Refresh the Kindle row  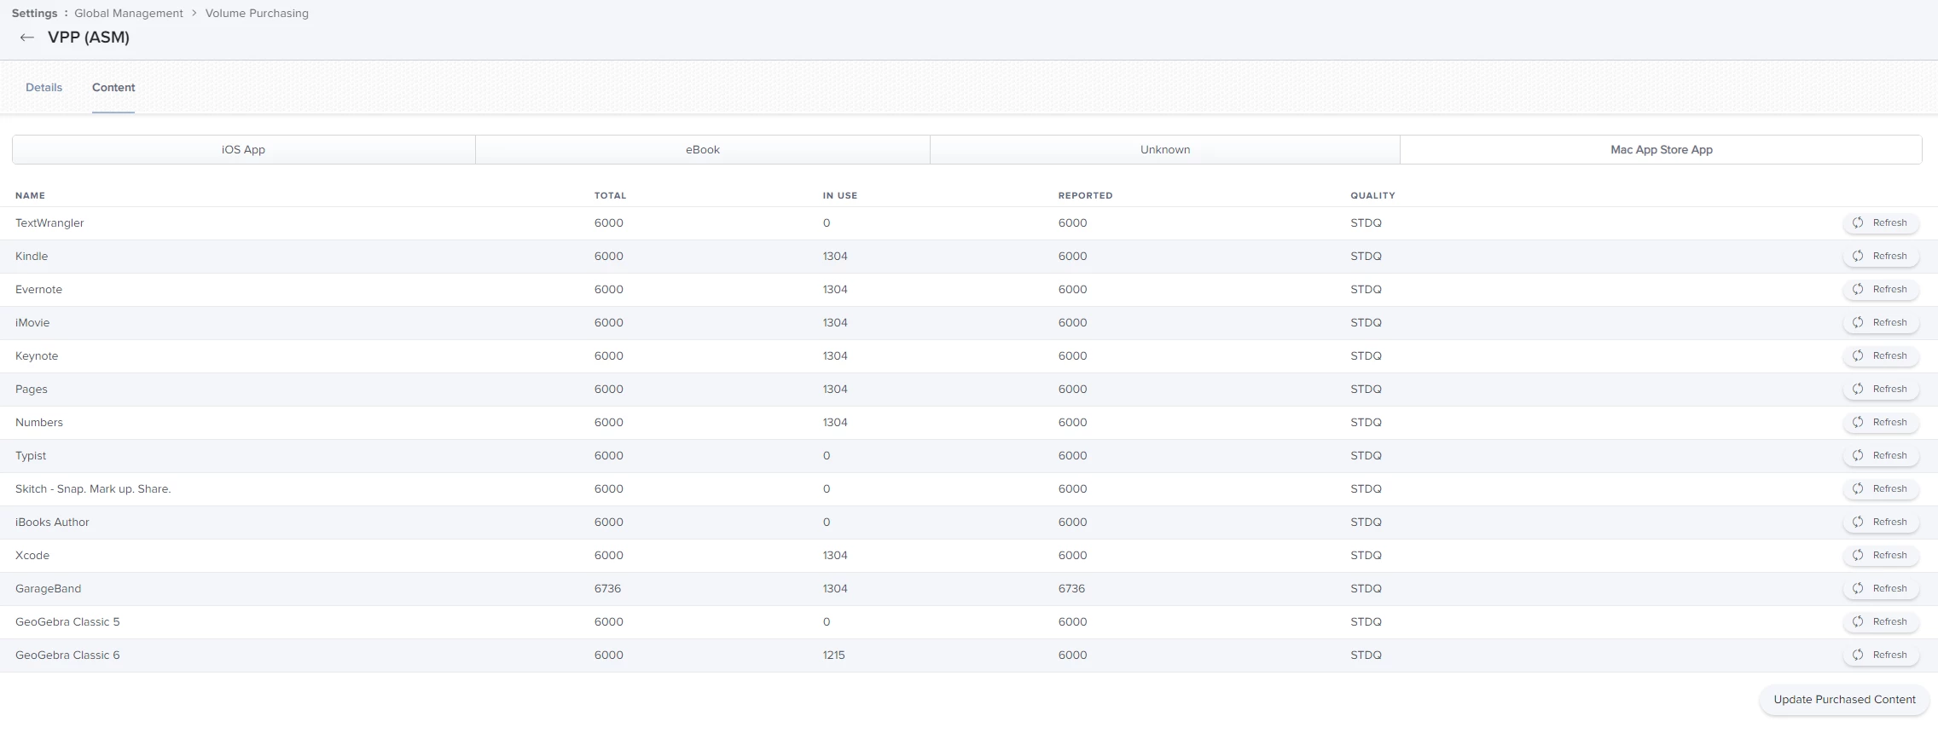click(x=1881, y=256)
